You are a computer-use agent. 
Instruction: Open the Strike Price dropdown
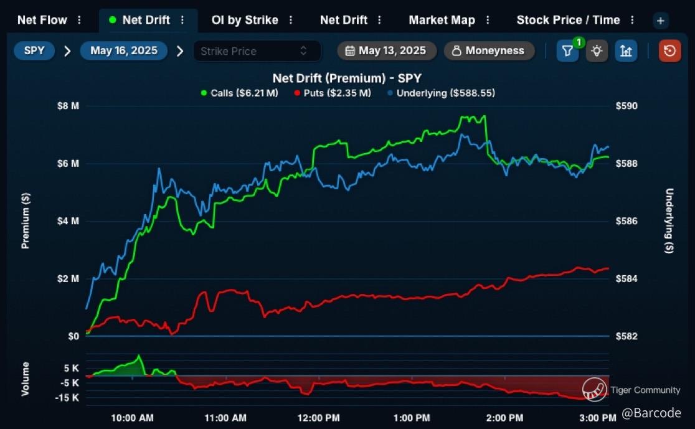(x=257, y=51)
